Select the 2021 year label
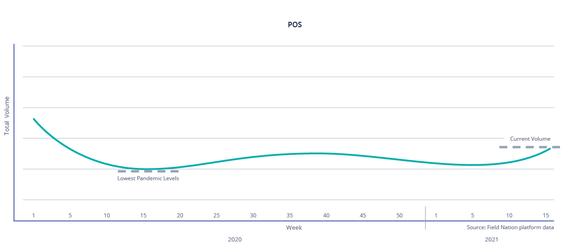This screenshot has width=576, height=251. 491,239
